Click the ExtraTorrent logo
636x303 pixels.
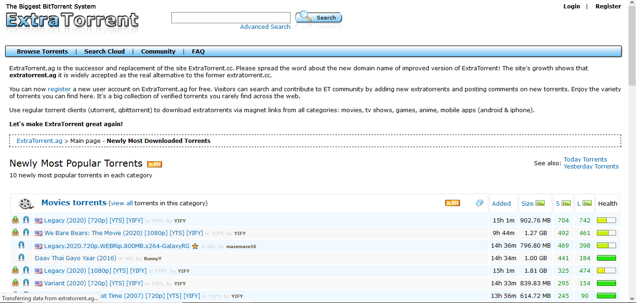point(72,20)
